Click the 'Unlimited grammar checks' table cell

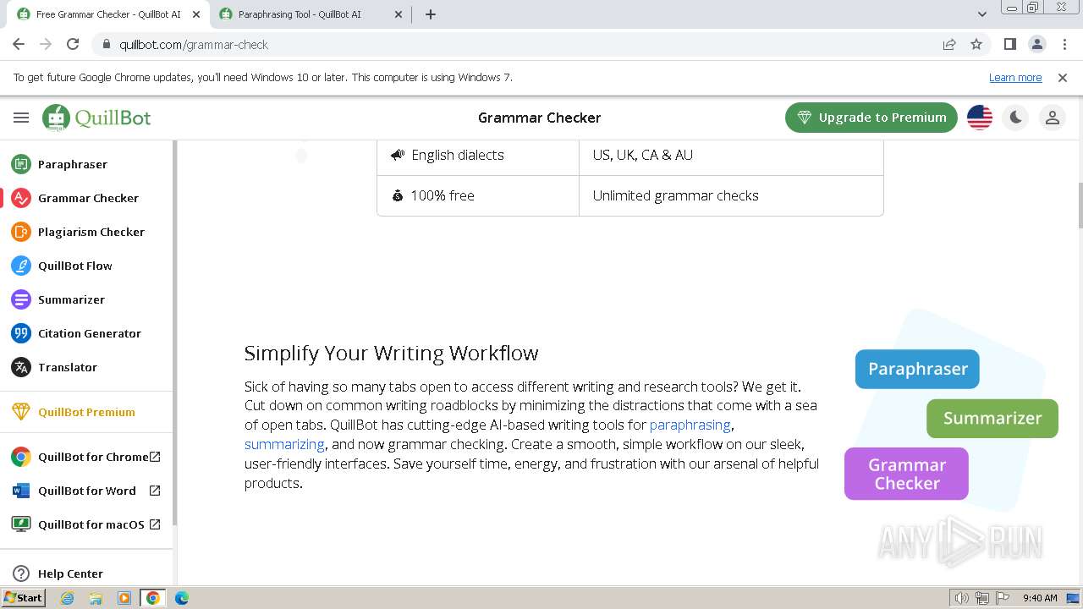coord(731,195)
